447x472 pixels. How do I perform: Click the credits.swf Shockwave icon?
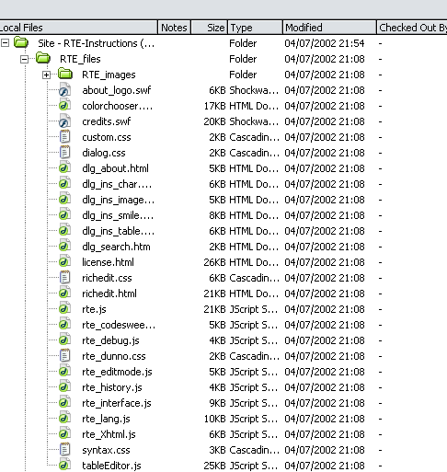click(x=64, y=121)
